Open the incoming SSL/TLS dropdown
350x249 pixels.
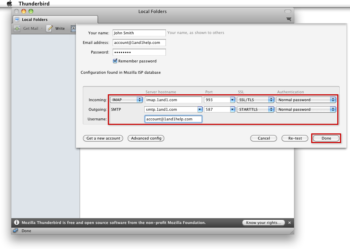pyautogui.click(x=255, y=100)
